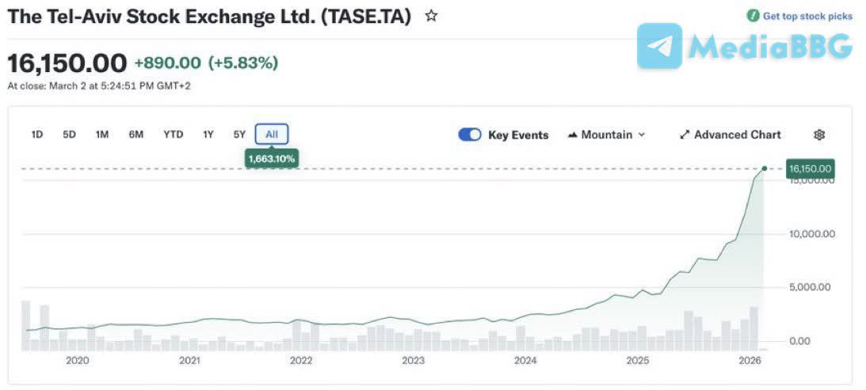Click the star icon to follow TASE.TA
The width and height of the screenshot is (866, 390).
pos(431,16)
